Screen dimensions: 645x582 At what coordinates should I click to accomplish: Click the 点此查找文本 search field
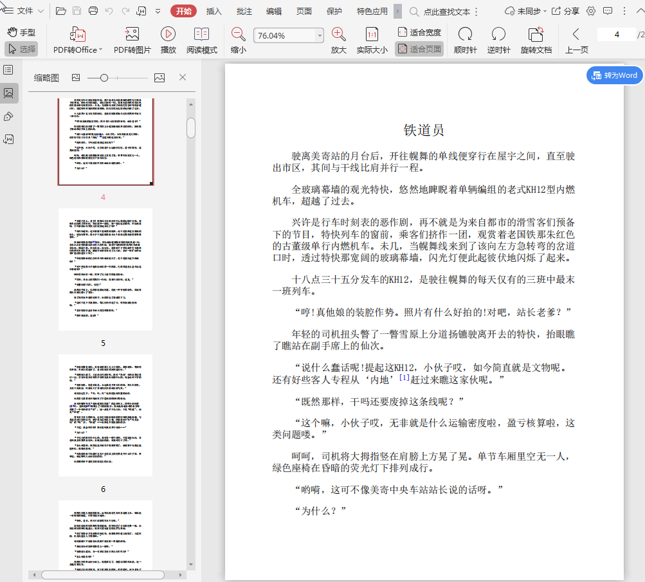coord(447,12)
